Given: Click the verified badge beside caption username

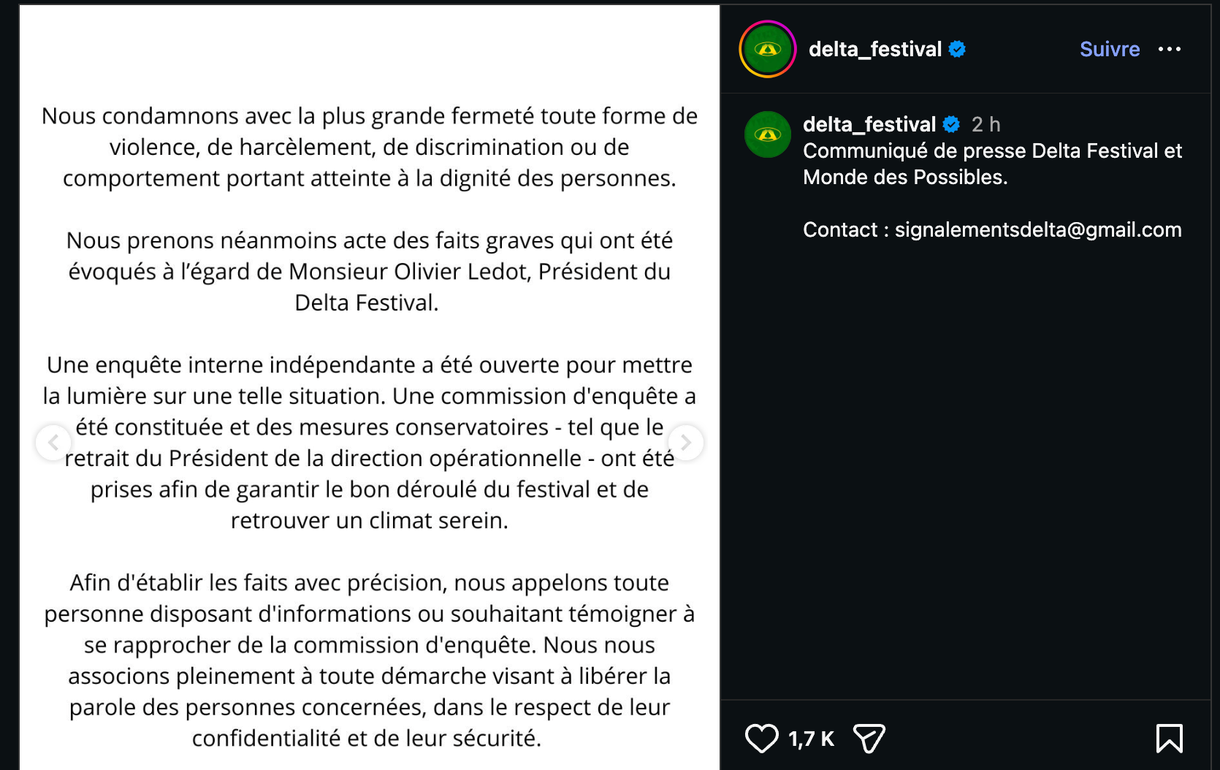Looking at the screenshot, I should pos(951,124).
